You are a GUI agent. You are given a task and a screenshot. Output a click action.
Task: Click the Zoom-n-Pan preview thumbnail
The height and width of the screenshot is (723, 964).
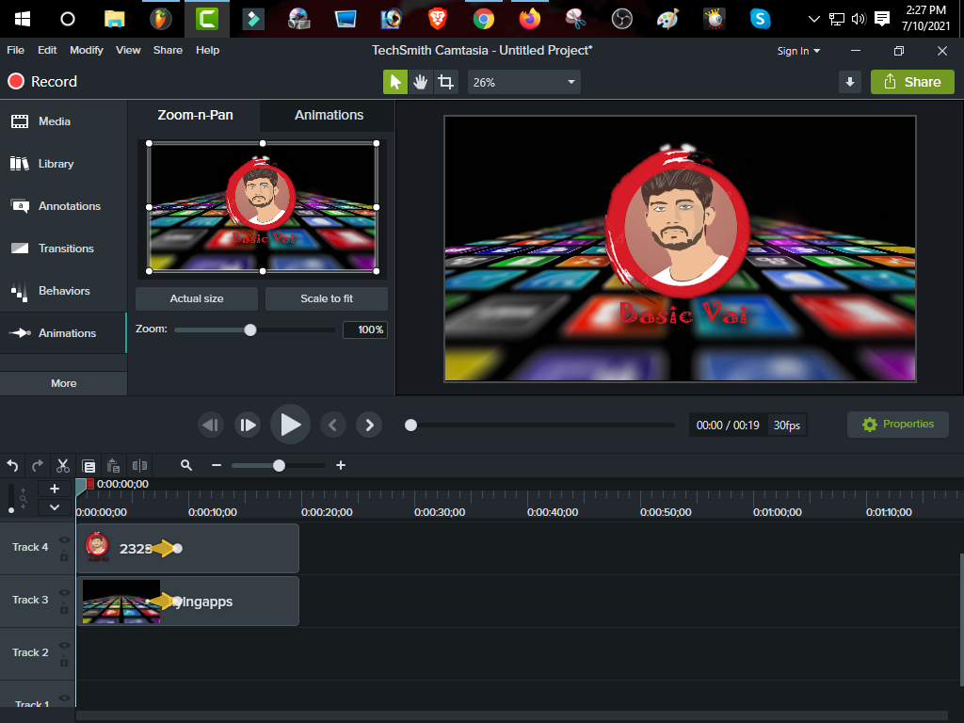263,207
